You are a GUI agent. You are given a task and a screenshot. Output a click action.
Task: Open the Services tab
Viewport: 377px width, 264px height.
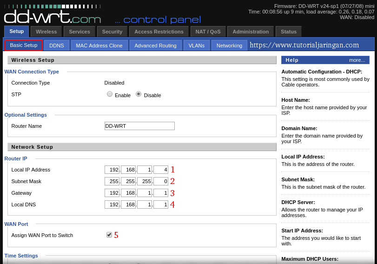[x=79, y=32]
